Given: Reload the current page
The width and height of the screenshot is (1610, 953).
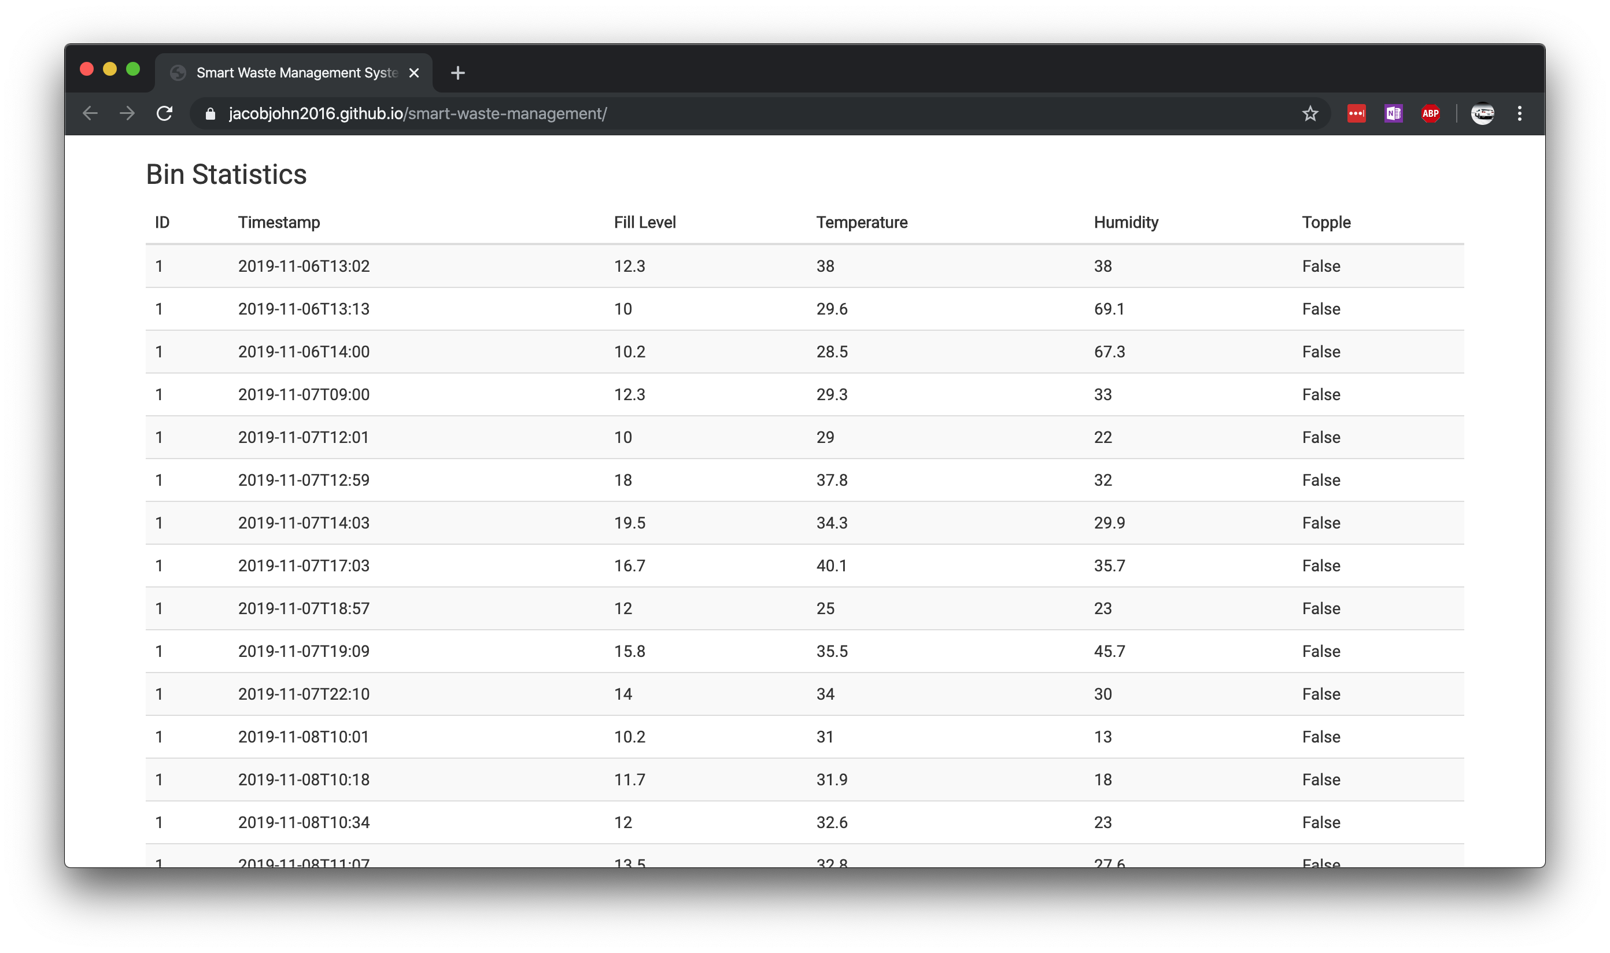Looking at the screenshot, I should [x=164, y=114].
